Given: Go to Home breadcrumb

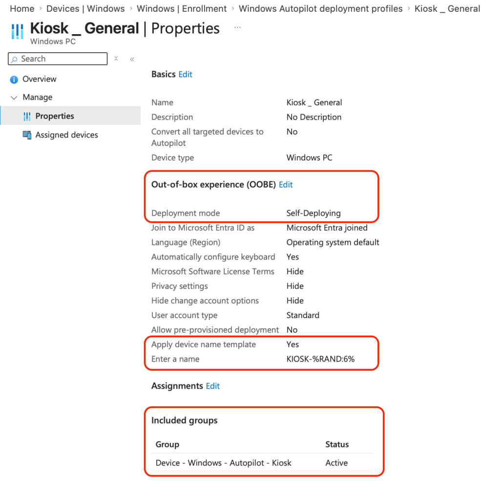Looking at the screenshot, I should pyautogui.click(x=22, y=9).
